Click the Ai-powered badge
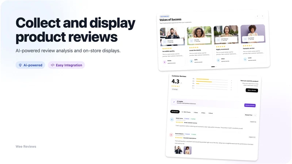 (x=30, y=65)
